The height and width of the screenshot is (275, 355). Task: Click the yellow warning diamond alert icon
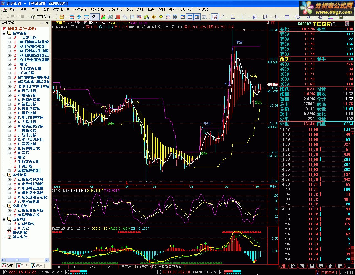(153, 17)
